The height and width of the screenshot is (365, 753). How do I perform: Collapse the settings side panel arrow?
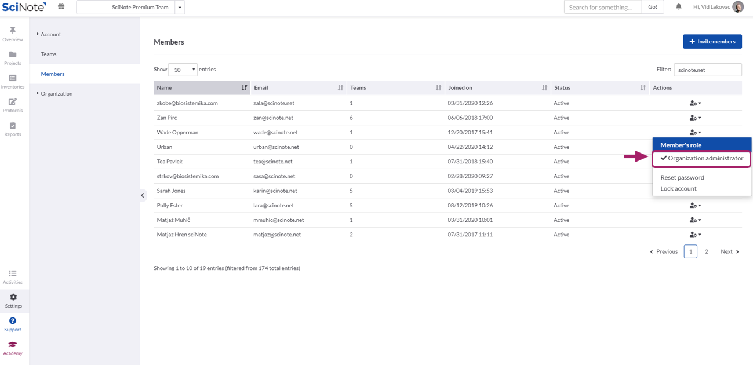(143, 195)
